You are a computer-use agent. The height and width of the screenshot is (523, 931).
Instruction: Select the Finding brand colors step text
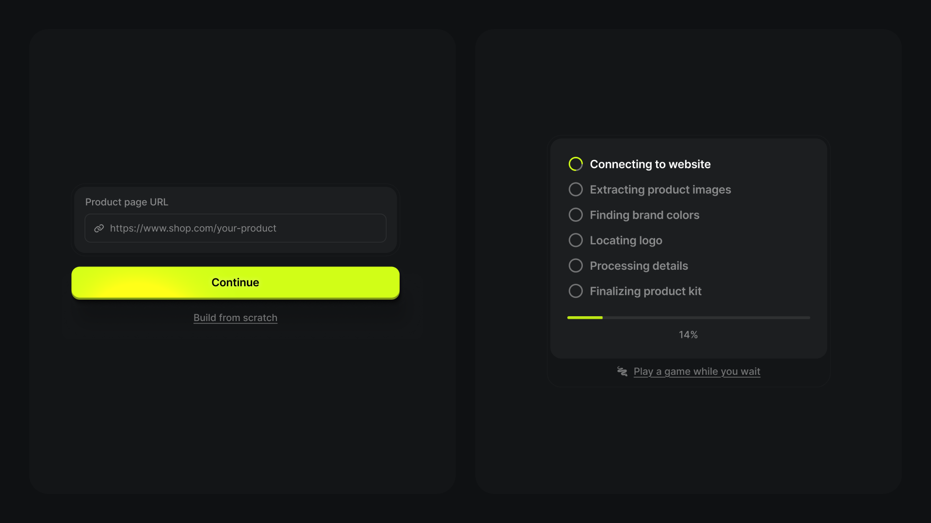(644, 215)
